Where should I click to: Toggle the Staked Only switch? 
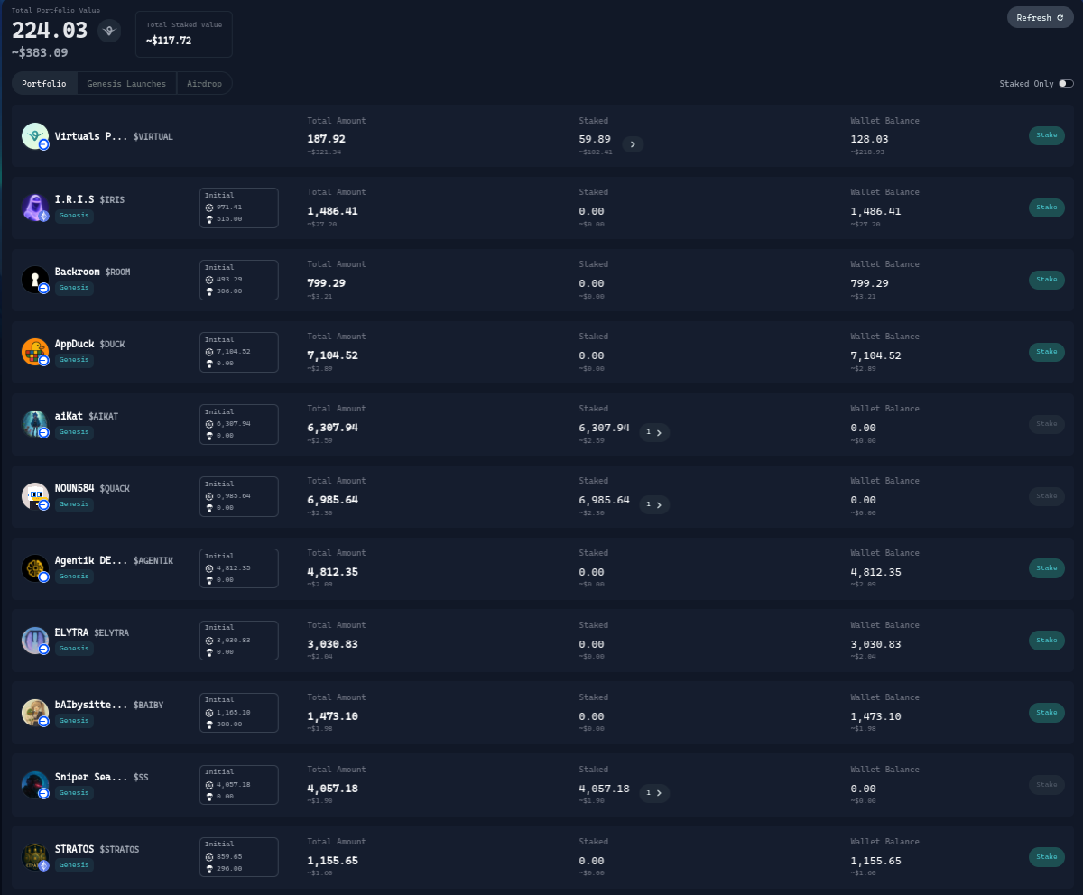[x=1066, y=83]
